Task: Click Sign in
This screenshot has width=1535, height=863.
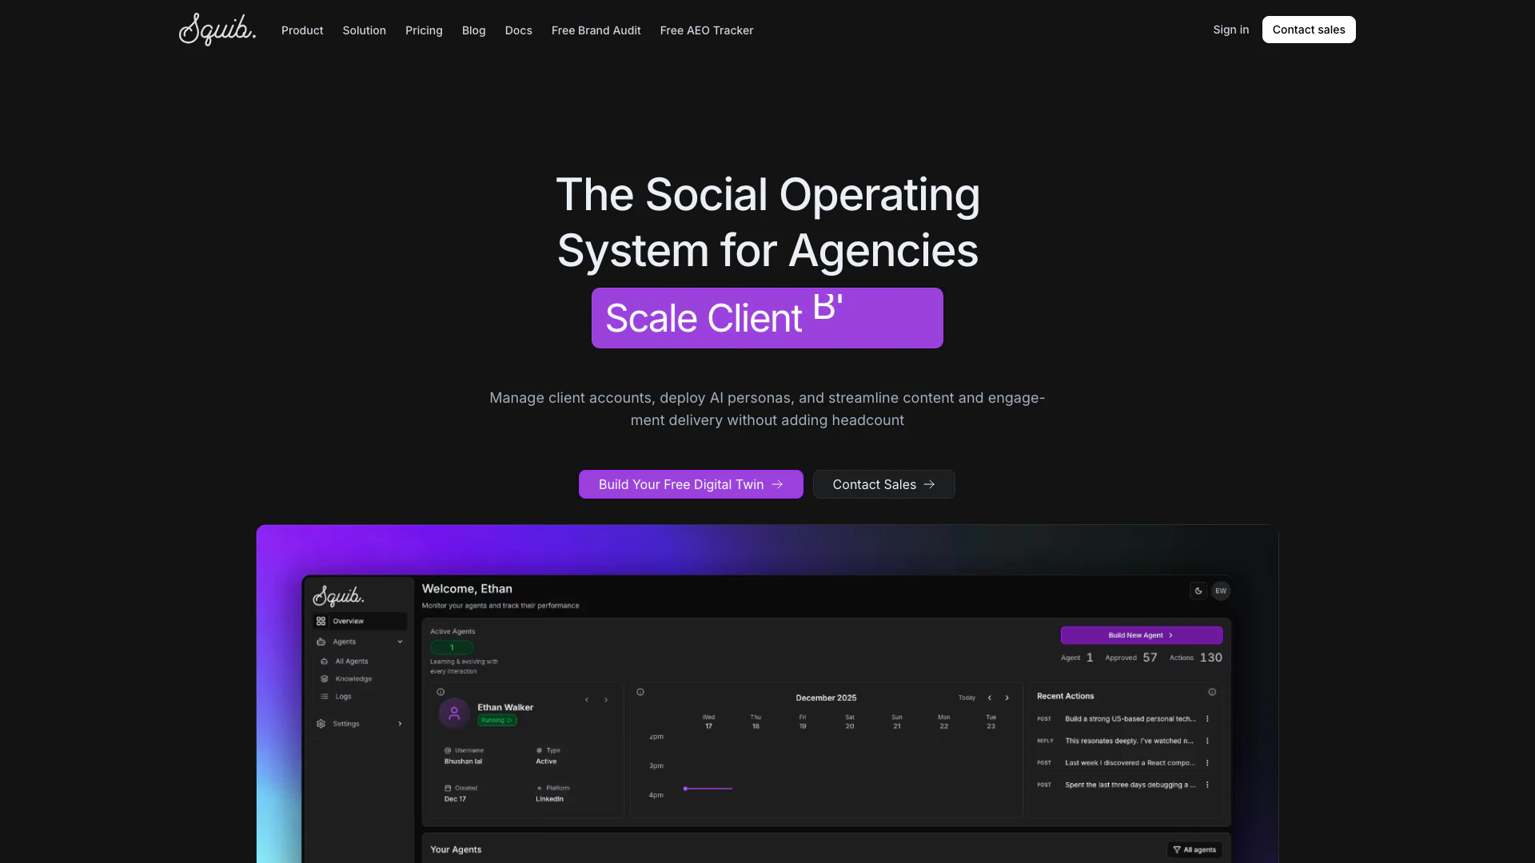Action: (x=1230, y=30)
